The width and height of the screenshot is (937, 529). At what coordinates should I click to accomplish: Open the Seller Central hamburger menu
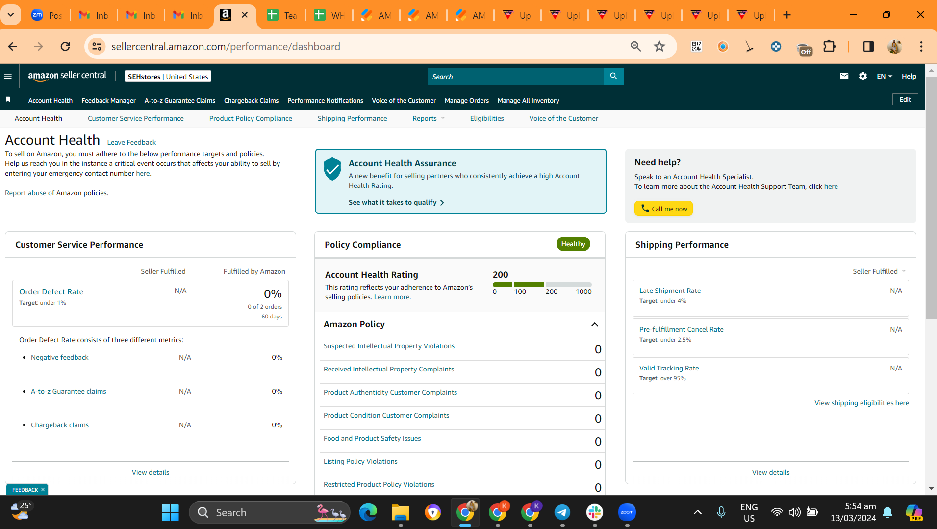(8, 76)
